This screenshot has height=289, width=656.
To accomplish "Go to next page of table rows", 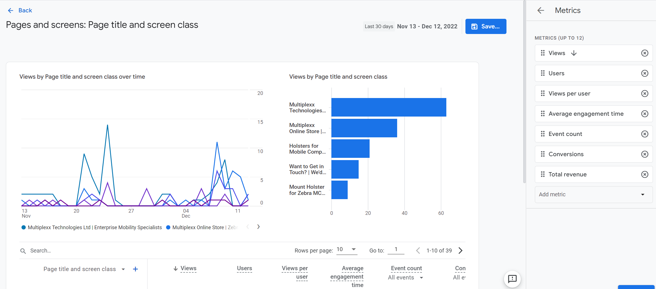I will (x=460, y=251).
